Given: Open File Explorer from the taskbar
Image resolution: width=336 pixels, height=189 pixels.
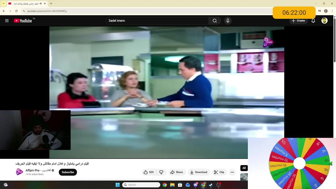Looking at the screenshot, I should tap(172, 185).
